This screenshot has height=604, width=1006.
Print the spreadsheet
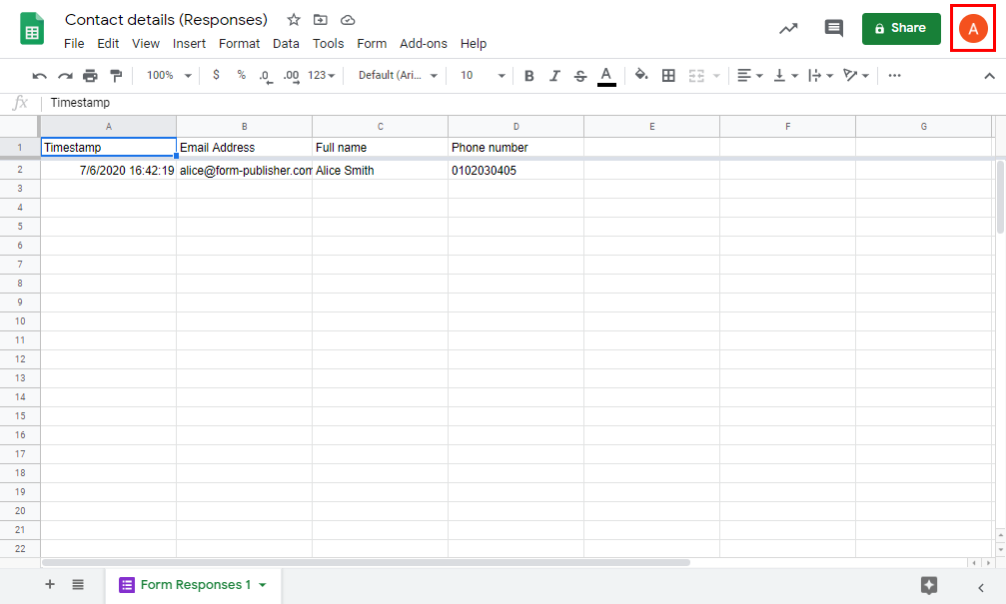[x=91, y=76]
